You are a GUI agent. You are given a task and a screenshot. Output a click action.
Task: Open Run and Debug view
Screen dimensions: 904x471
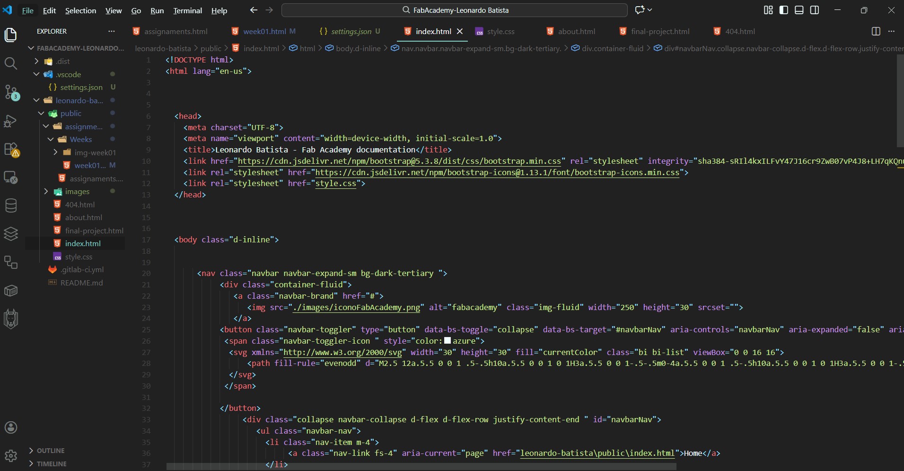10,121
